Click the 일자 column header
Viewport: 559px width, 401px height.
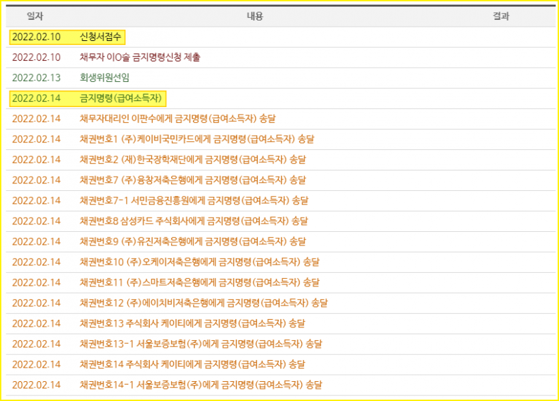pos(35,16)
